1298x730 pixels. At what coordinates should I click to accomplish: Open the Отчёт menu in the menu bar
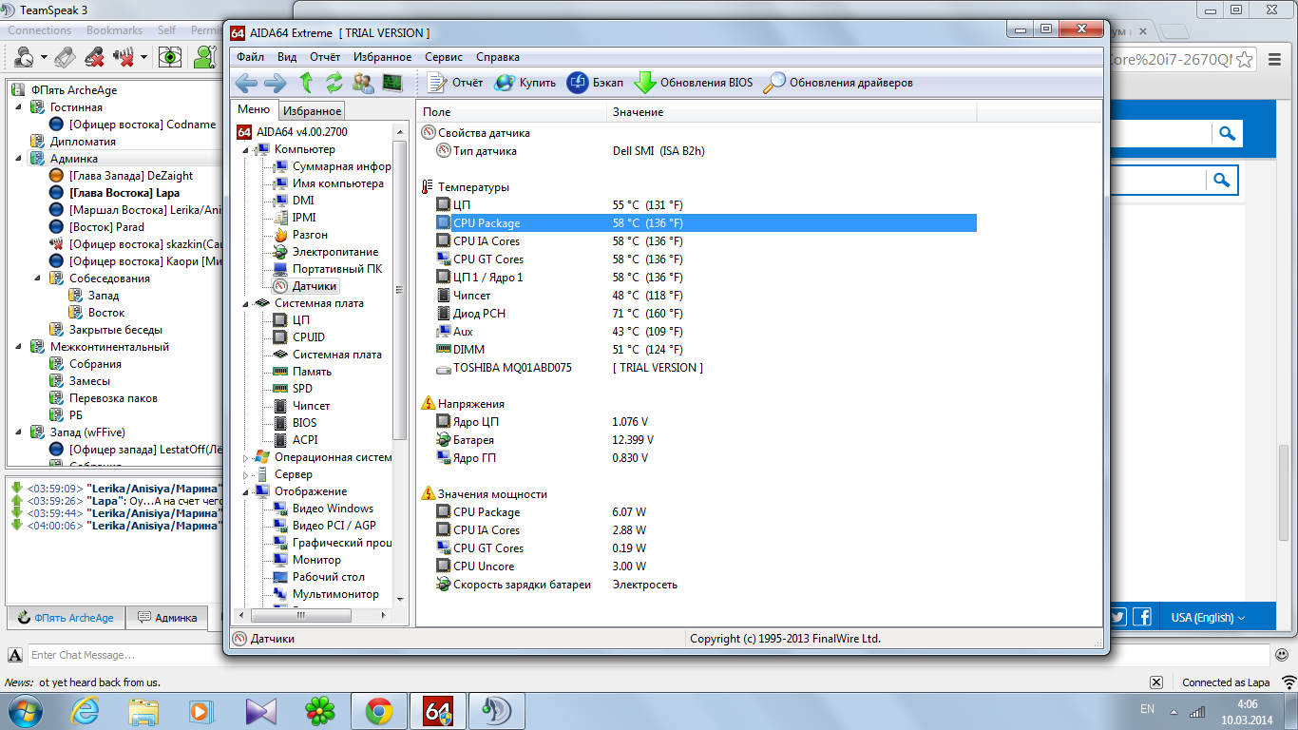coord(325,57)
